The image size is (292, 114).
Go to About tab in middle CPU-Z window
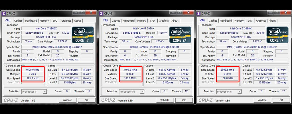click(175, 21)
